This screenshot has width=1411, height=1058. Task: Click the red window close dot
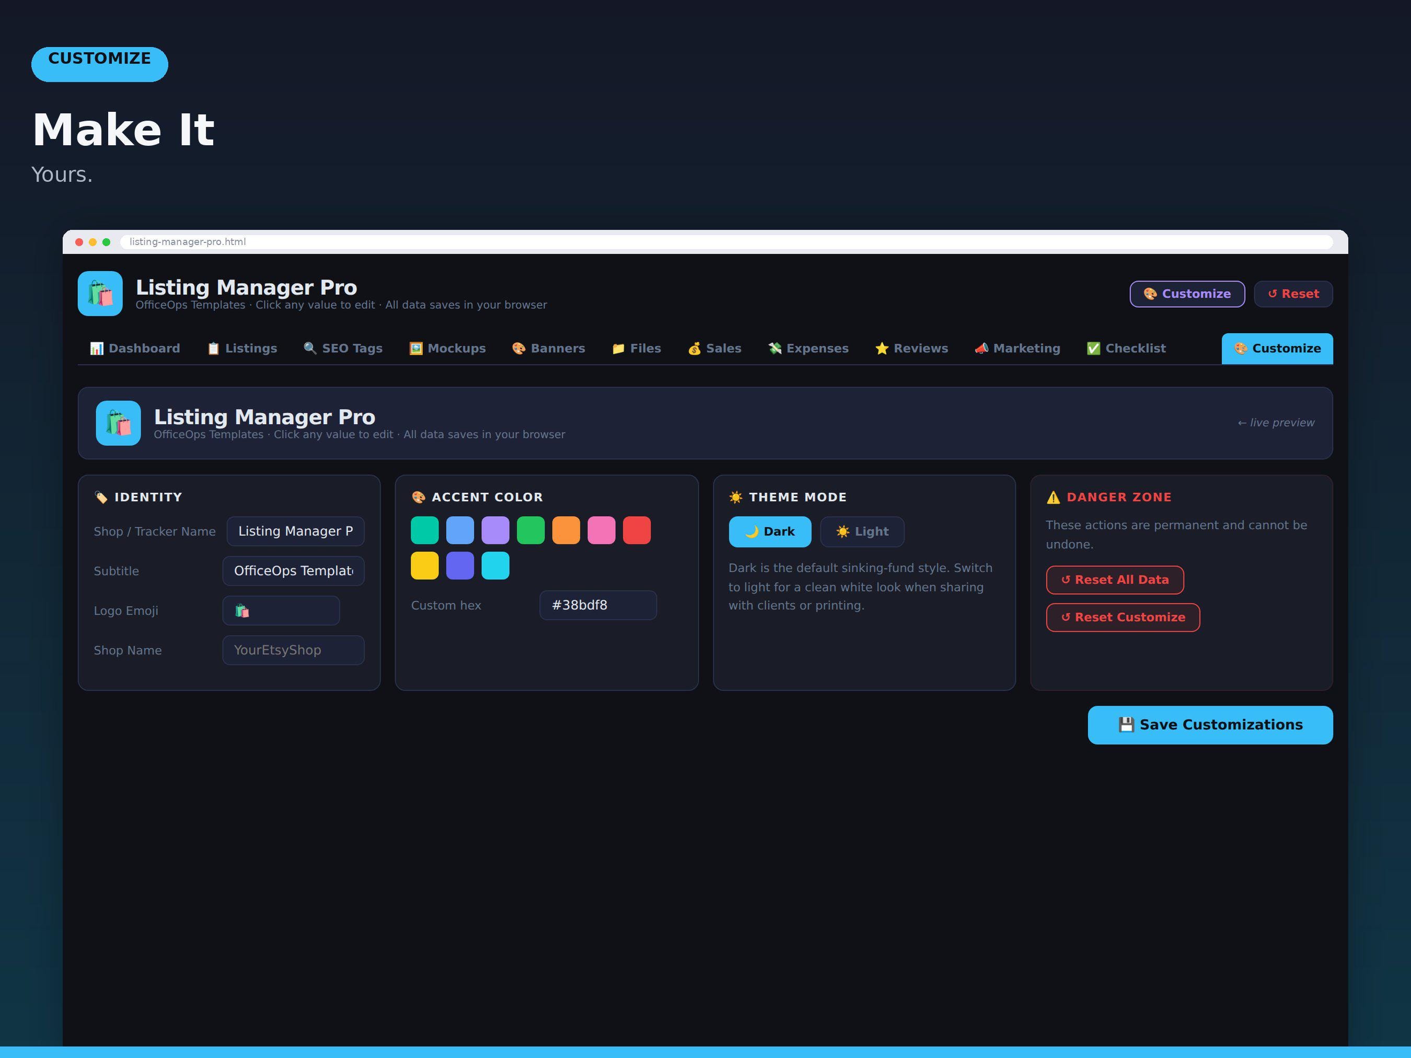[x=79, y=242]
